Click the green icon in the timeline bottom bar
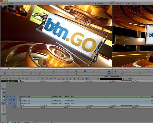The width and height of the screenshot is (153, 123). 10,122
